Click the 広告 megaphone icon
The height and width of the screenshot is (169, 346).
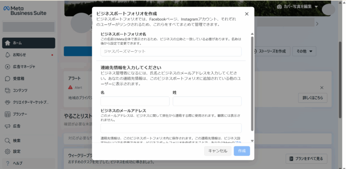click(8, 126)
